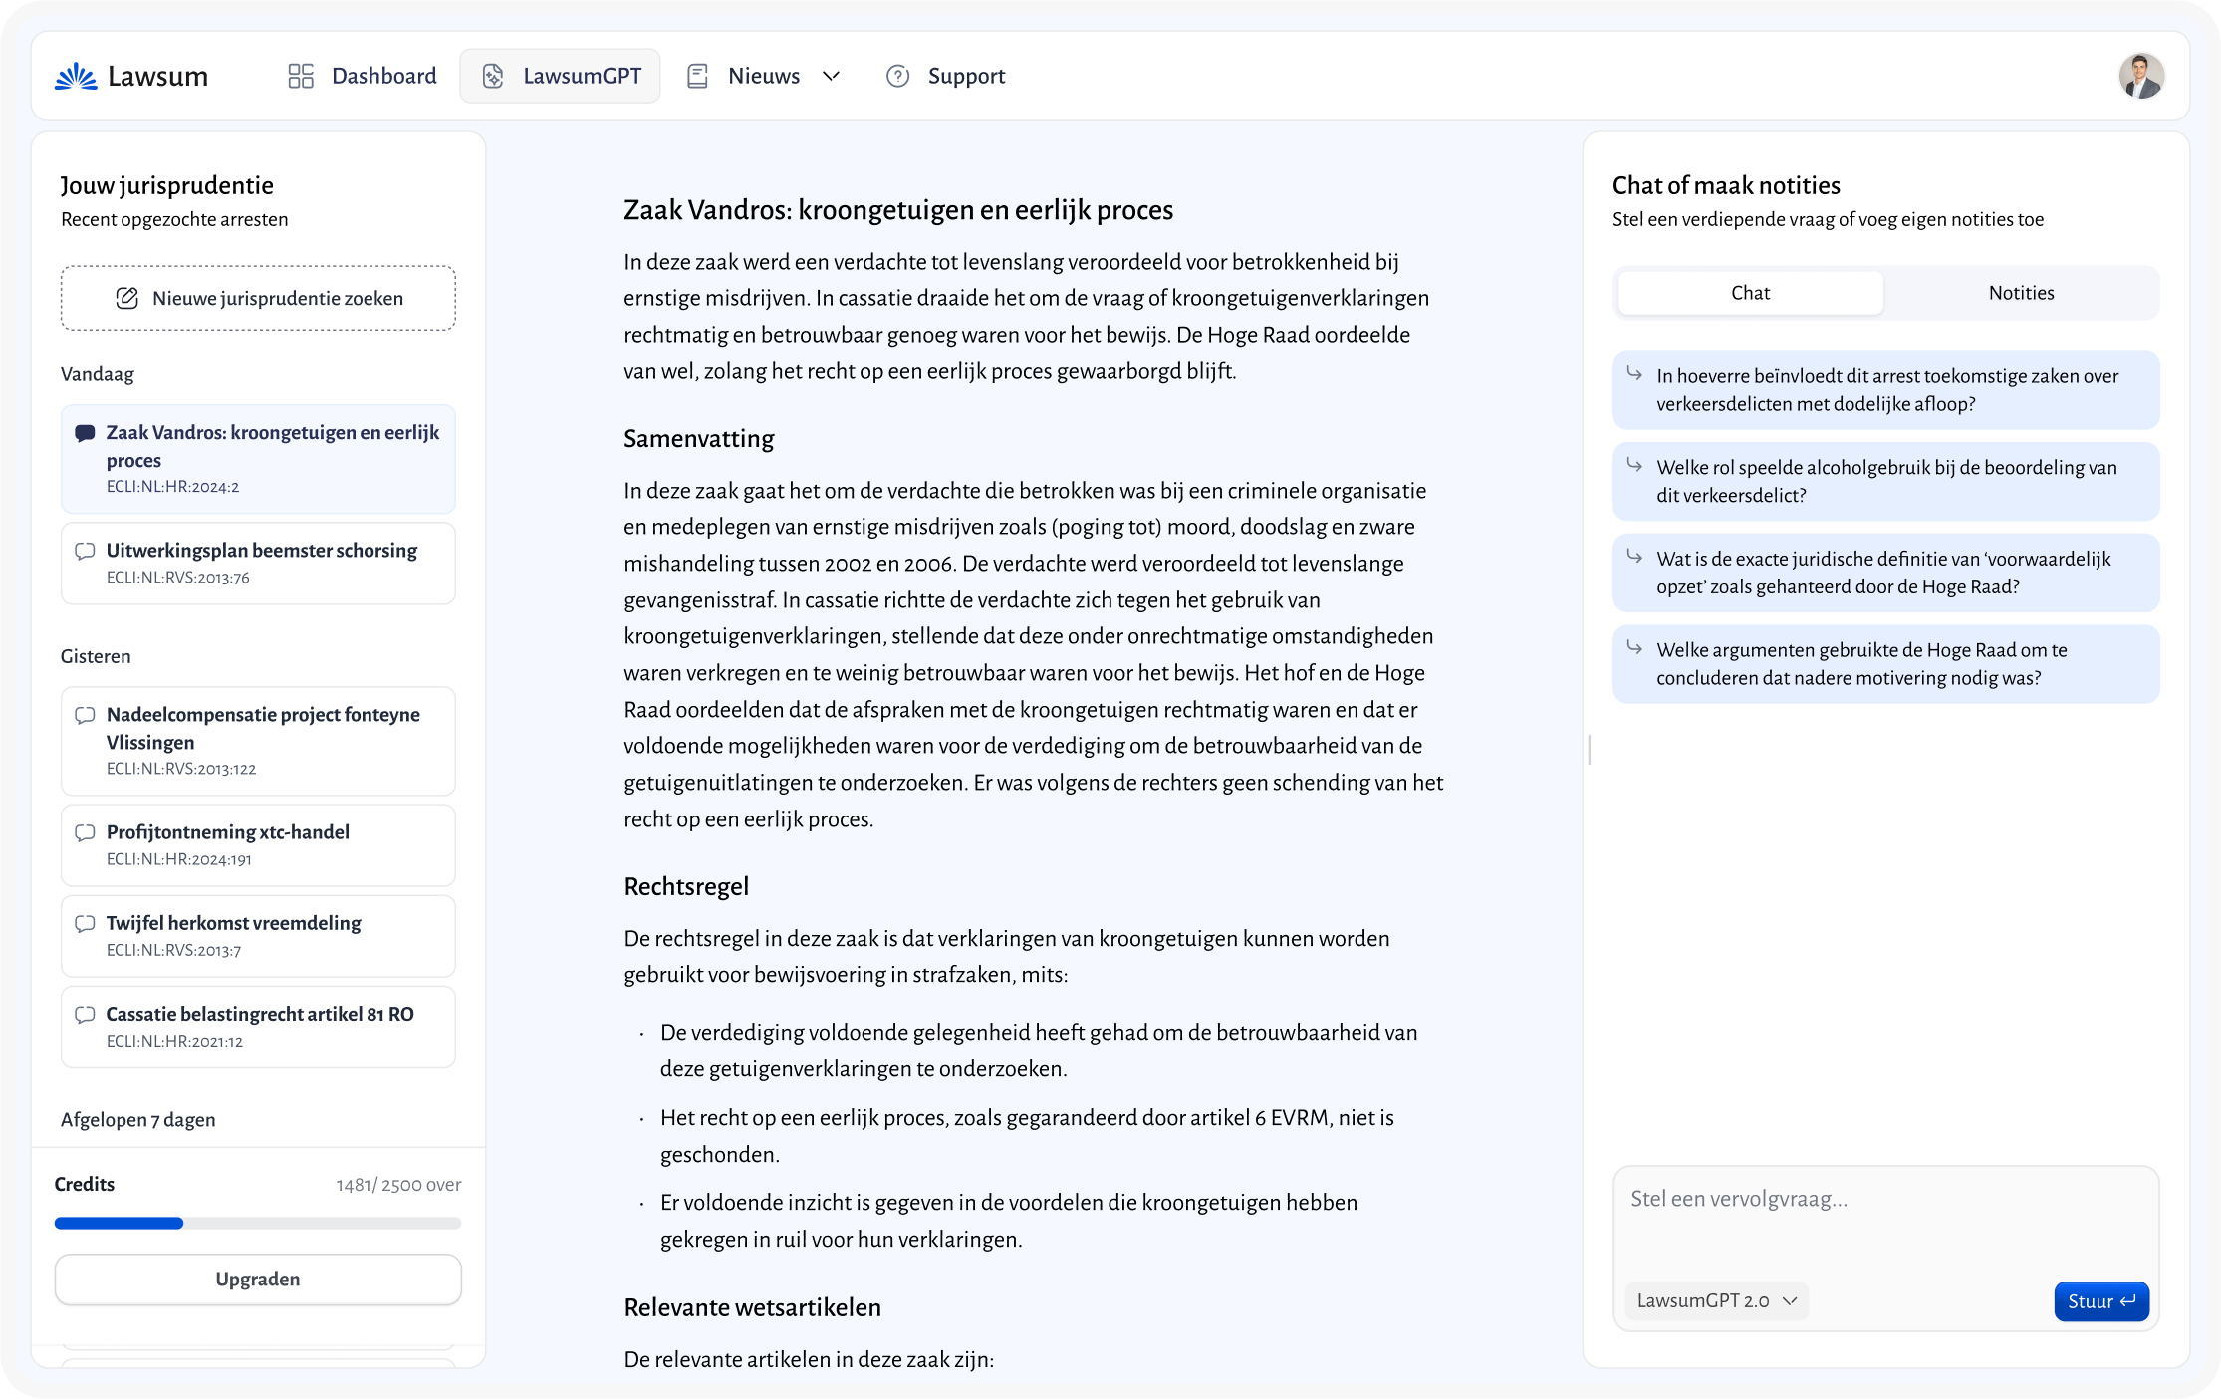
Task: Click the Lawsum logo icon
Action: (76, 76)
